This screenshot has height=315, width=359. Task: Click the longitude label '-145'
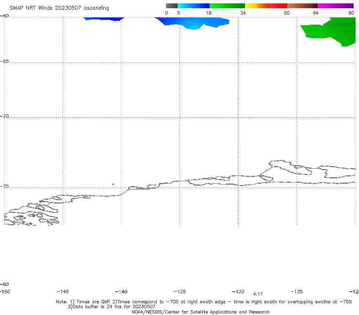point(63,291)
